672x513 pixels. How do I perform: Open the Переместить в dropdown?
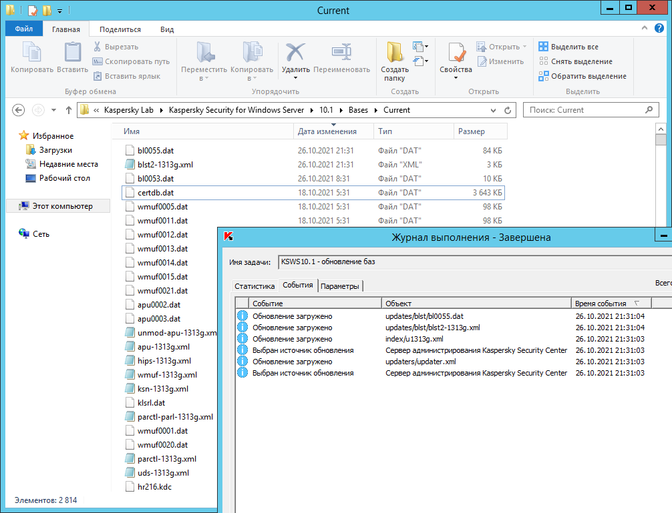click(204, 74)
